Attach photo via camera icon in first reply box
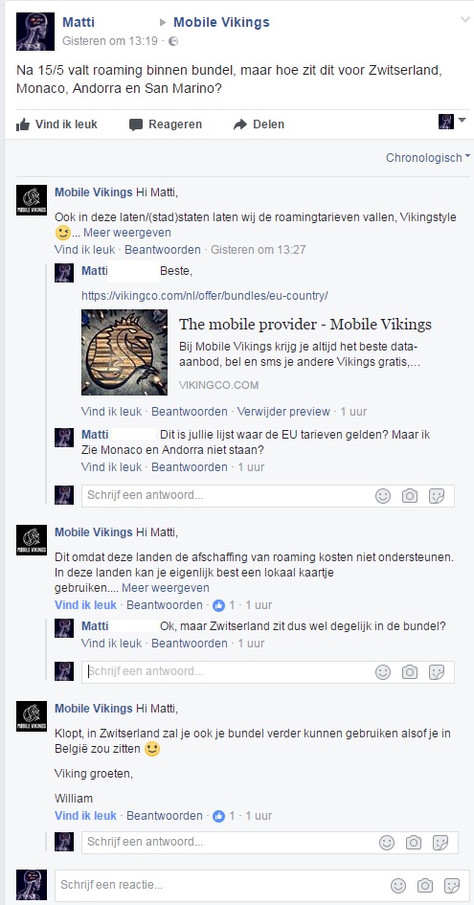The image size is (474, 905). [410, 496]
